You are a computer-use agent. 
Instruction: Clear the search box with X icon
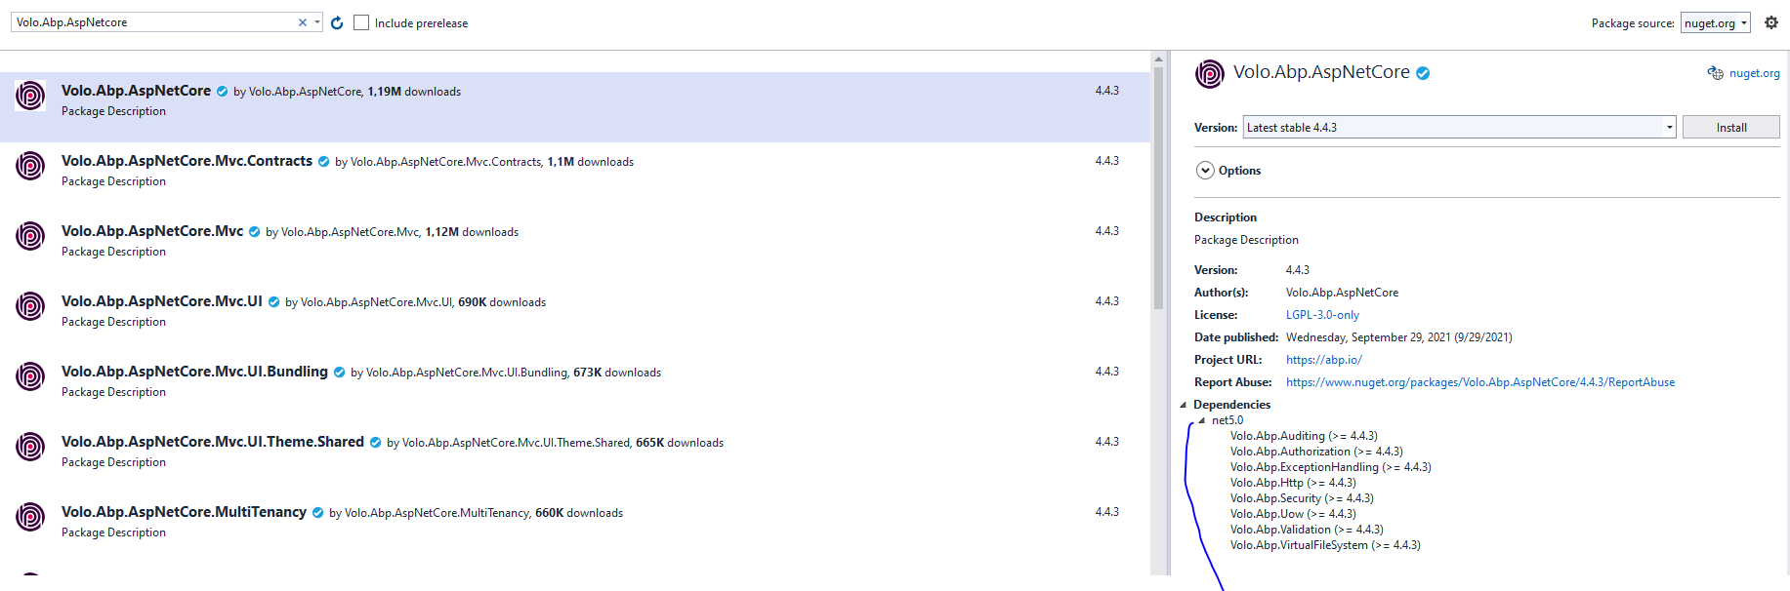click(x=303, y=22)
